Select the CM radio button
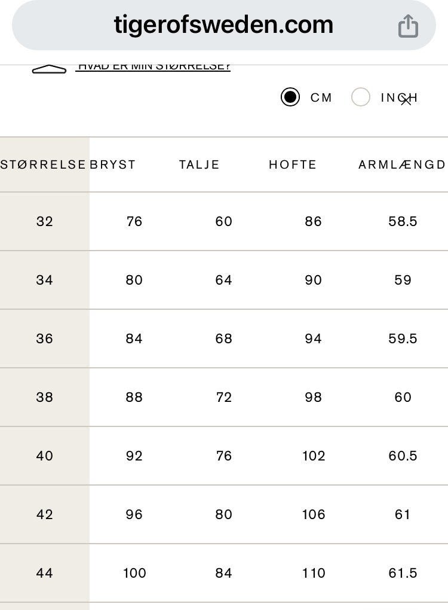This screenshot has height=610, width=448. [x=290, y=97]
